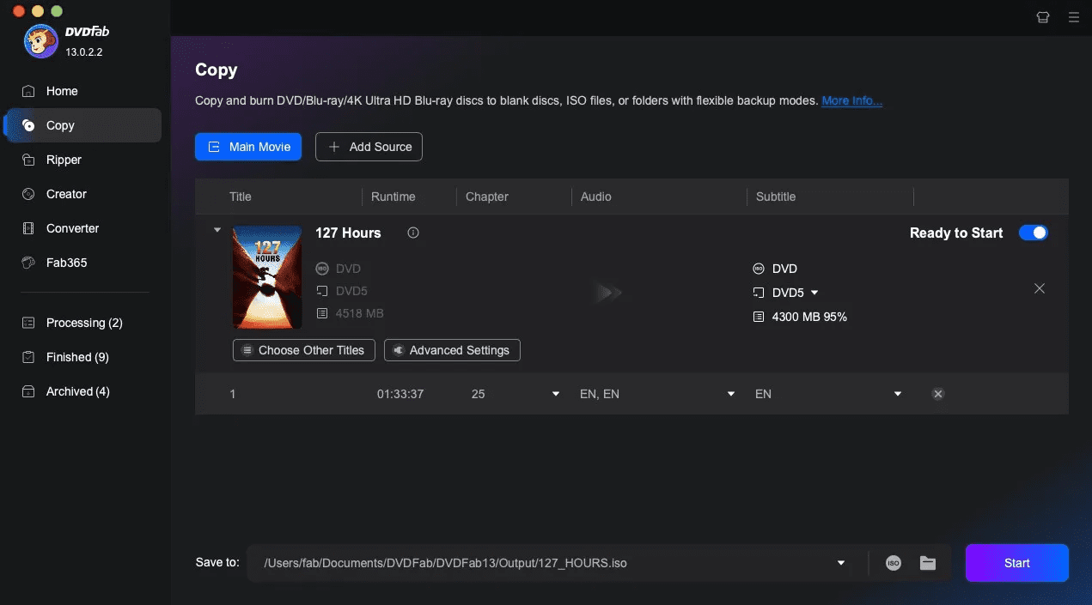This screenshot has width=1092, height=605.
Task: Collapse the 127 Hours title row
Action: [217, 230]
